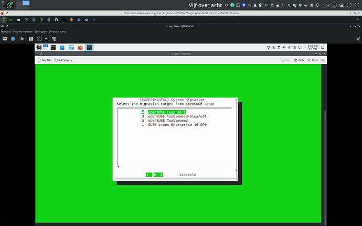Open the VLC cone tray icon
The image size is (362, 226).
(255, 5)
